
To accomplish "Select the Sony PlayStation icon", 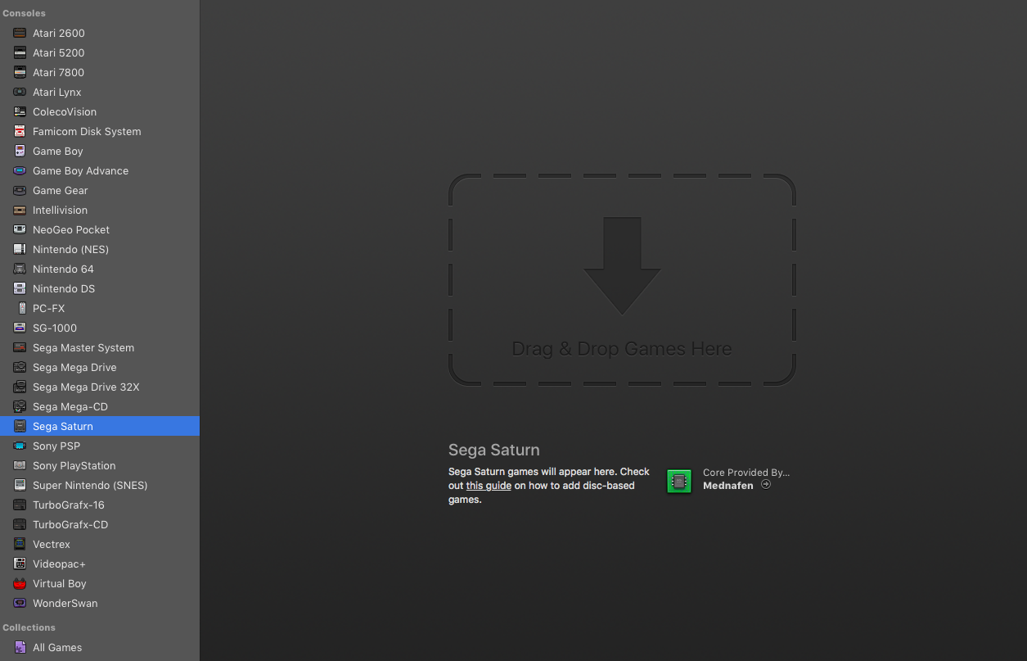I will point(20,465).
